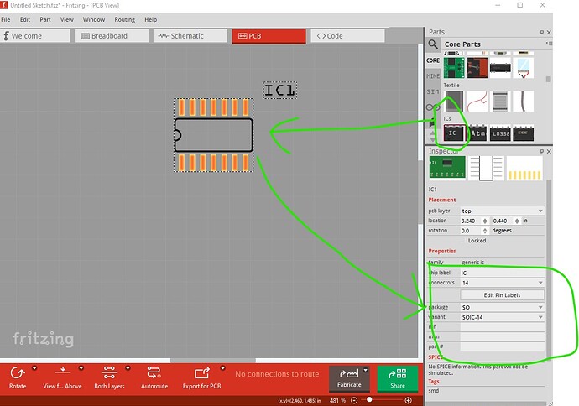Open the Edit menu
Image resolution: width=579 pixels, height=406 pixels.
[25, 19]
